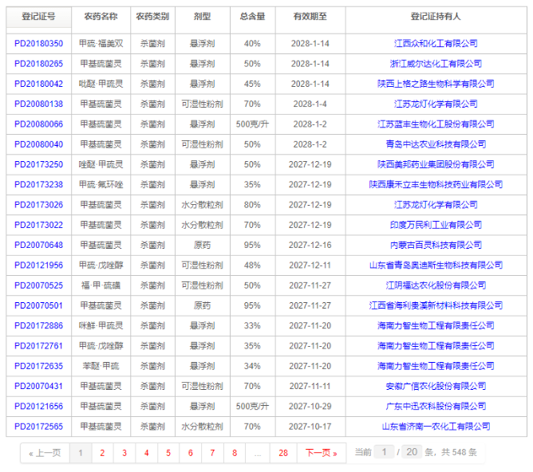
Task: Open 江苏龙灯化学有限公司 in the PD20173026 row
Action: click(x=436, y=205)
